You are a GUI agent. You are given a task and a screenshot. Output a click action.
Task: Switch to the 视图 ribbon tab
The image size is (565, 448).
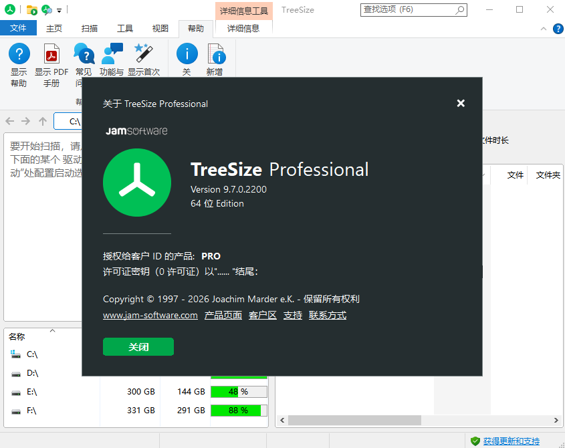tap(160, 29)
